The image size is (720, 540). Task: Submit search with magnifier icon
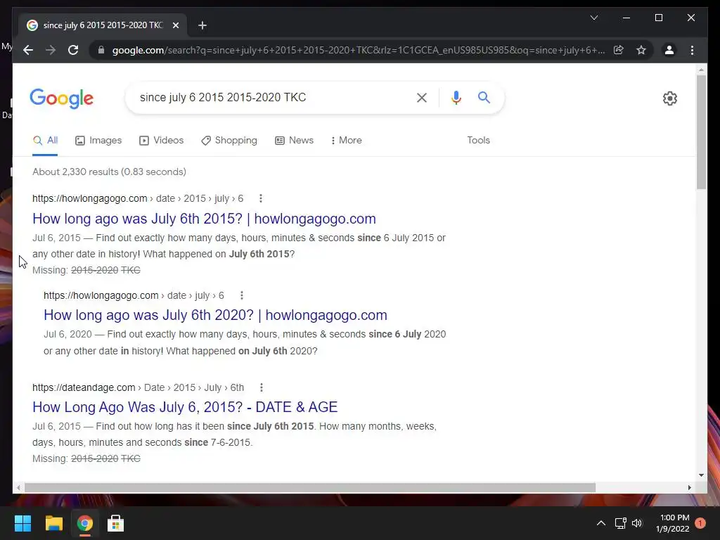point(484,97)
